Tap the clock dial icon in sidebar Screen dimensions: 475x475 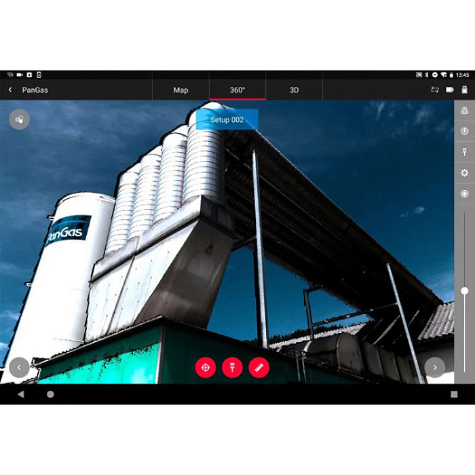tap(464, 131)
